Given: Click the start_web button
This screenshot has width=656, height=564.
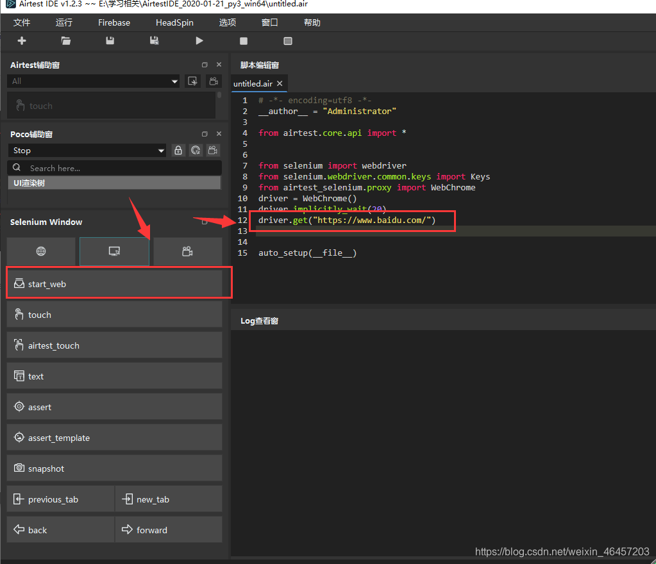Looking at the screenshot, I should click(115, 284).
